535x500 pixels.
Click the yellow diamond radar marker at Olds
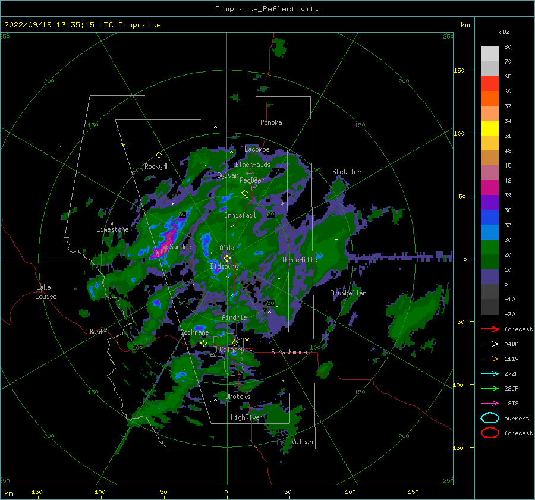(227, 259)
